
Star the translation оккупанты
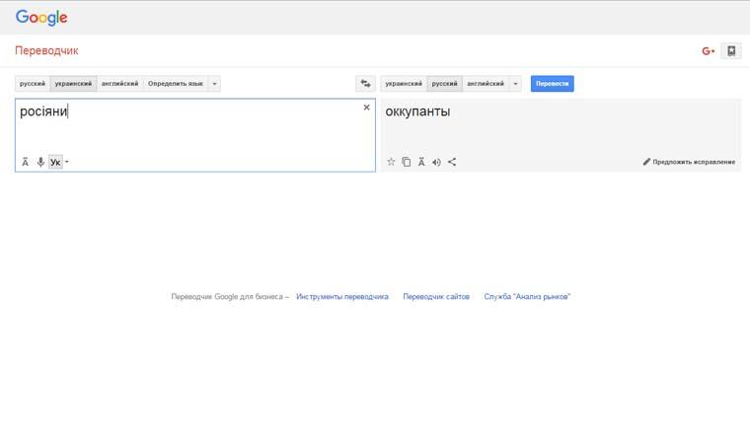click(391, 162)
